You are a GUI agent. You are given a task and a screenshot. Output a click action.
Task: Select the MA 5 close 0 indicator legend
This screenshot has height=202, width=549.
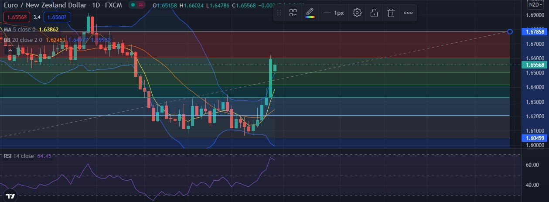[x=20, y=30]
